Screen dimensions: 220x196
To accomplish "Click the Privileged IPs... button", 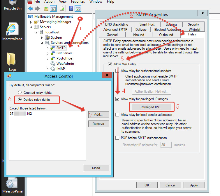I will point(152,107).
